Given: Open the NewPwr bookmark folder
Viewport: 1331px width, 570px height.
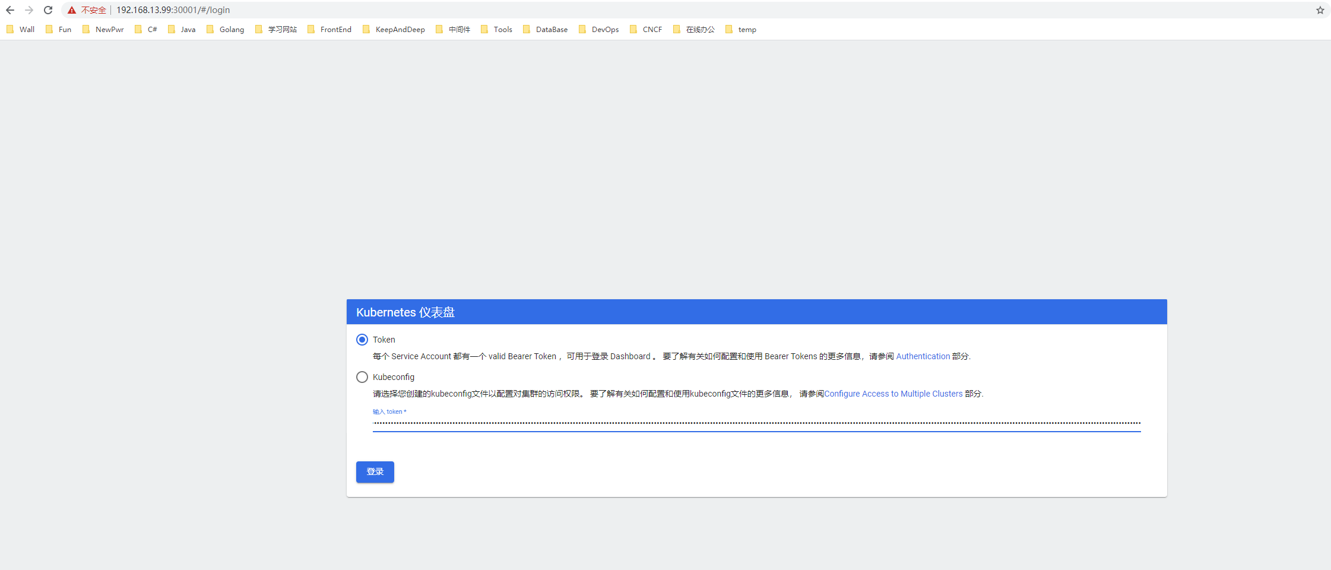Looking at the screenshot, I should pos(103,29).
